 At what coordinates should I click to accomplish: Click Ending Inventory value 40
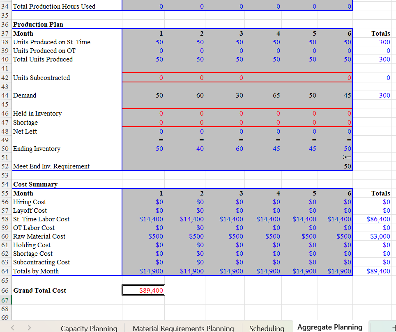click(200, 149)
